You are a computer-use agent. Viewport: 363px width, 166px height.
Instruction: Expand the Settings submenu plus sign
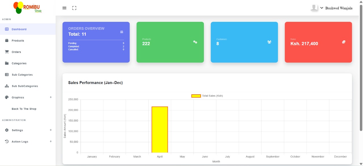pos(51,130)
